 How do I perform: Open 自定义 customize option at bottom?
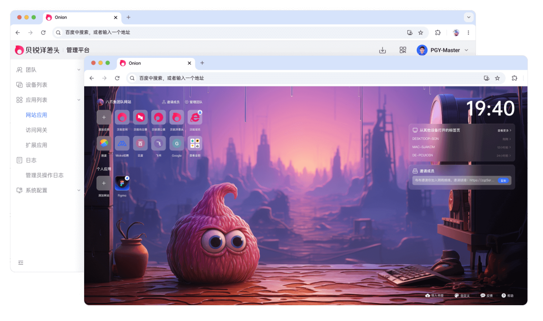(462, 296)
